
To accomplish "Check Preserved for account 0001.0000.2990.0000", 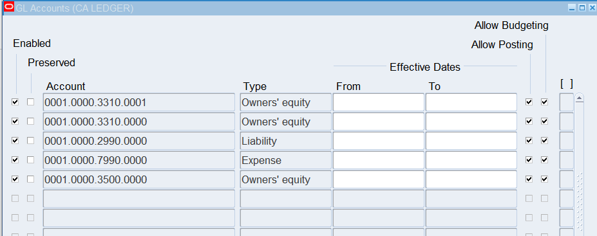I will point(30,141).
